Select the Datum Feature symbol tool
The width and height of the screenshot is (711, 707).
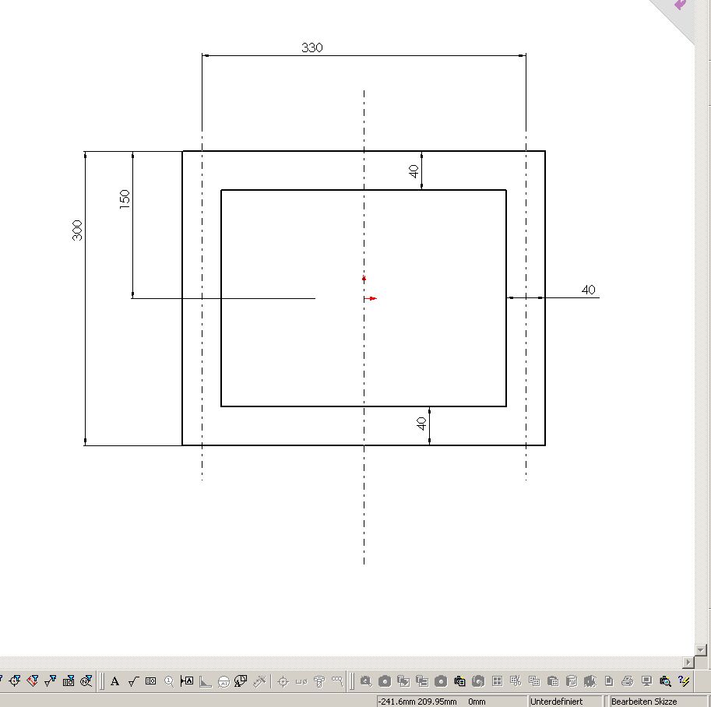(x=187, y=681)
